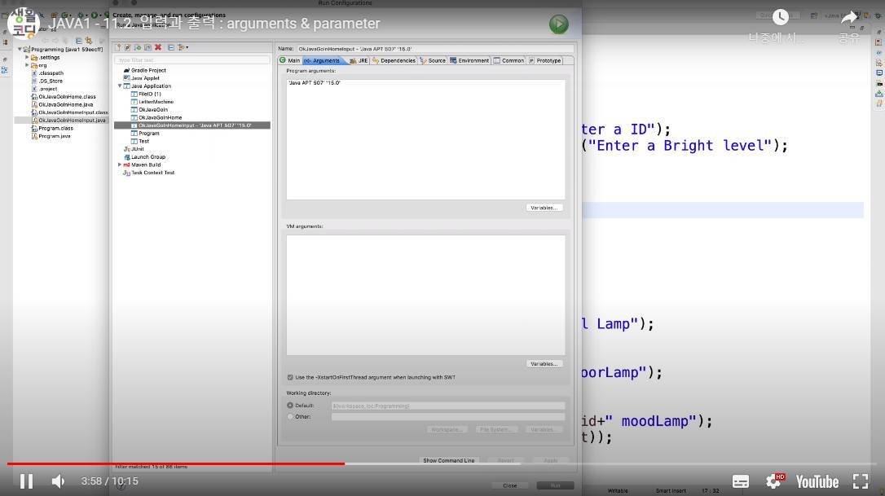Select Default working directory radio
885x496 pixels.
click(290, 405)
